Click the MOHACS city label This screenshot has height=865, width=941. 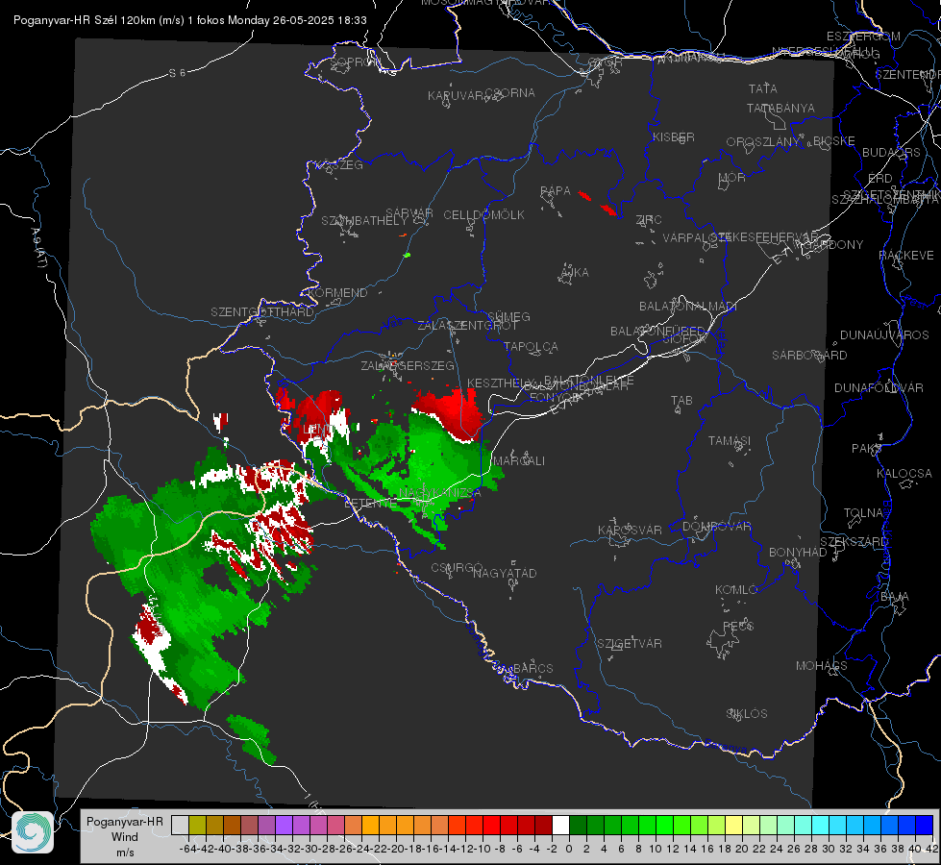coord(822,666)
